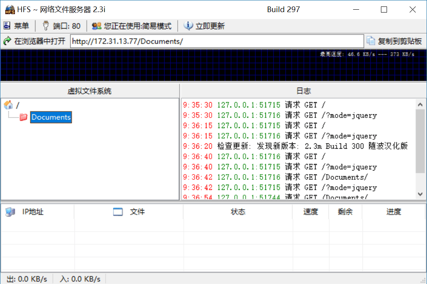The image size is (427, 284).
Task: Click the users icon for 简易模式
Action: tap(97, 26)
